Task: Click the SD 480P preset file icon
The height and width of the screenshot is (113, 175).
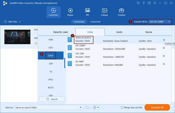Action: (x=70, y=63)
